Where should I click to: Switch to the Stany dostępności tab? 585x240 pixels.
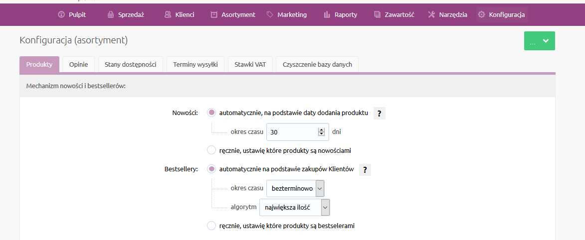(x=131, y=64)
